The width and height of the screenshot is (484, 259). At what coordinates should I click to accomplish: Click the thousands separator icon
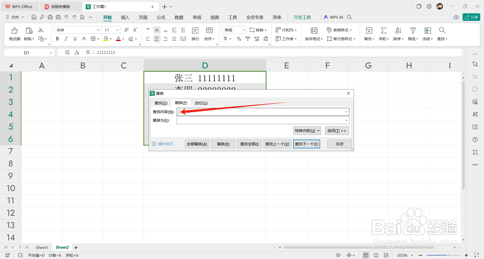pyautogui.click(x=248, y=39)
